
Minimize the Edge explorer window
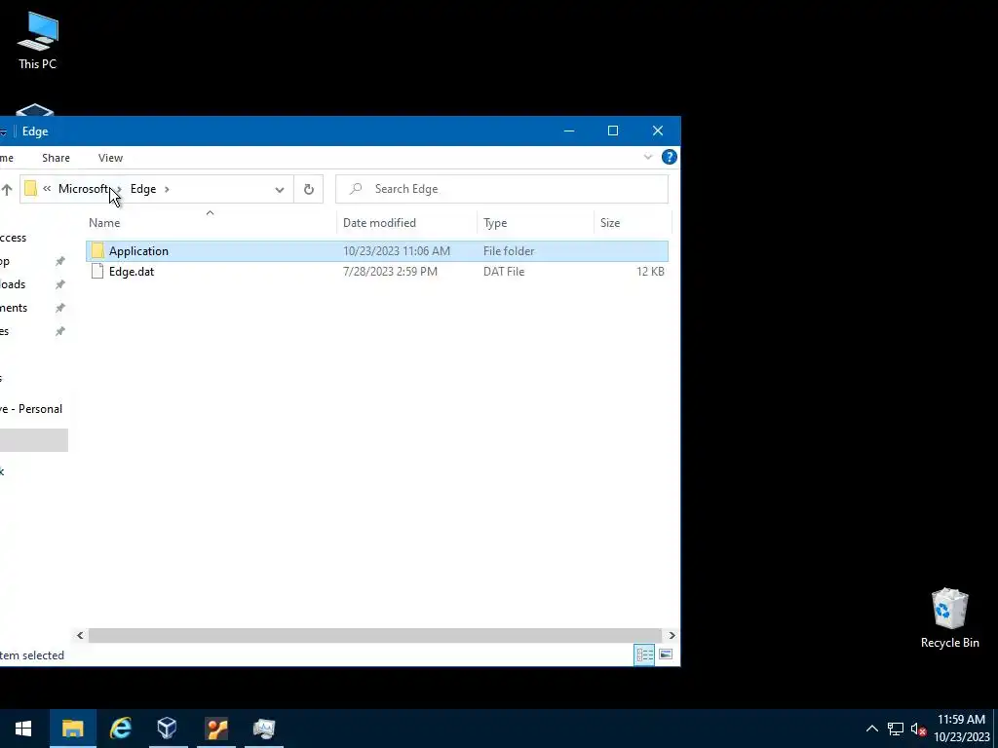[x=569, y=131]
